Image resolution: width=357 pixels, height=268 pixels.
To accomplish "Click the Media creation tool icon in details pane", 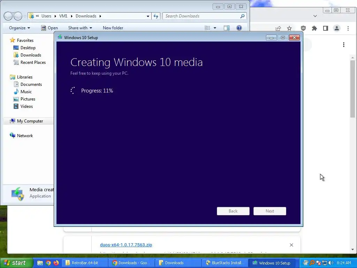I will pyautogui.click(x=17, y=194).
